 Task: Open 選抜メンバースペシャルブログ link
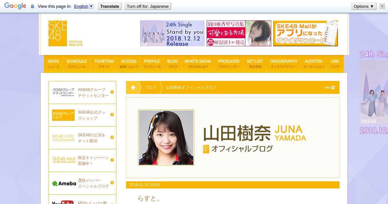(x=93, y=183)
